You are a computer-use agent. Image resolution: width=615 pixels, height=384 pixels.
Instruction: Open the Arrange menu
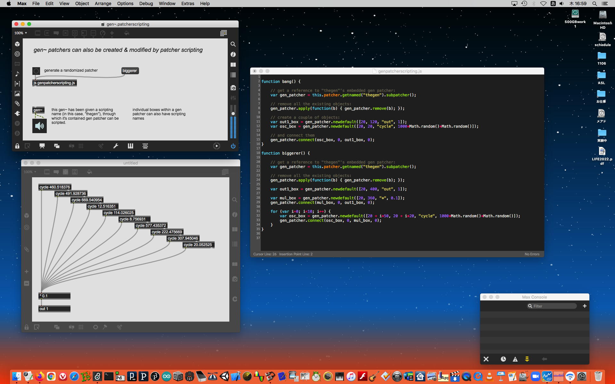[x=103, y=4]
